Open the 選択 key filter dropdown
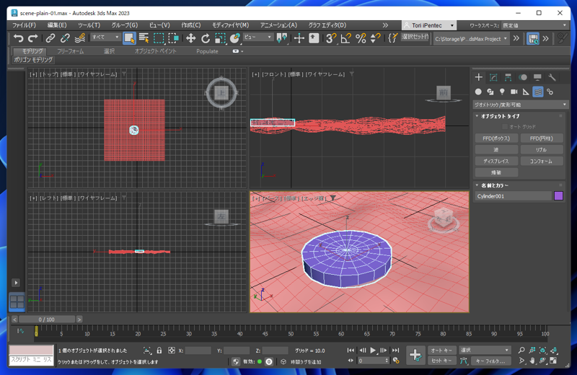Image resolution: width=577 pixels, height=375 pixels. coord(484,350)
